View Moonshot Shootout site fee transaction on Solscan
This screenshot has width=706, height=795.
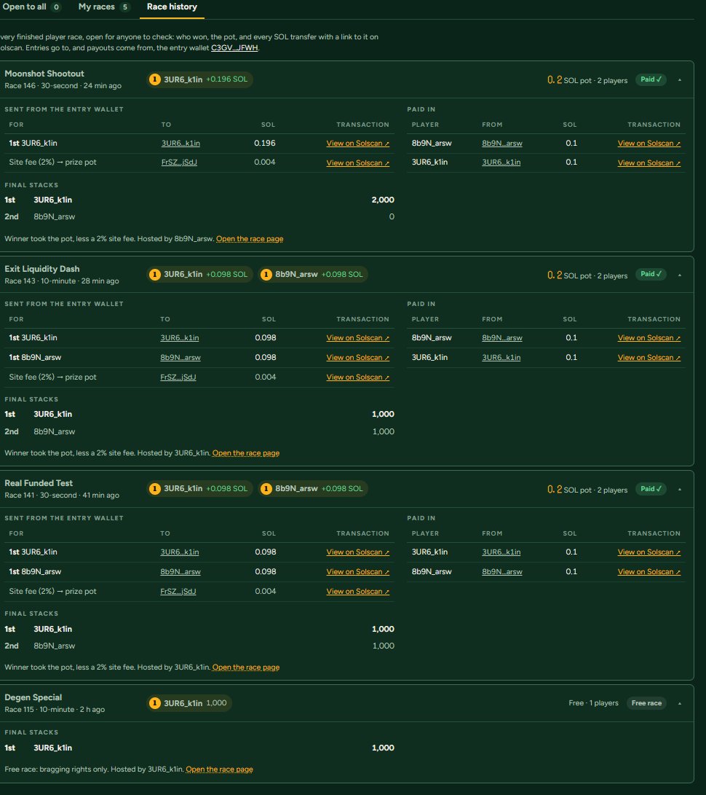pyautogui.click(x=358, y=162)
